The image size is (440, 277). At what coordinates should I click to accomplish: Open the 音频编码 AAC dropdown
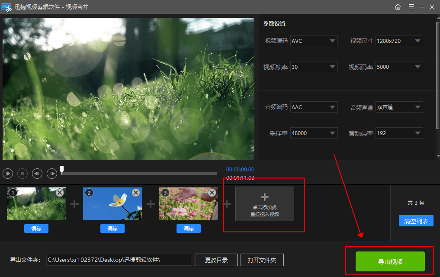tap(314, 107)
